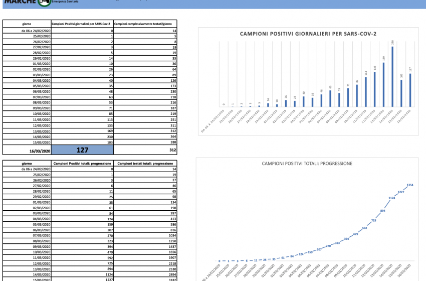426x281 pixels.
Task: Select the bold date 16/03/2020 in the daily table
Action: click(x=40, y=151)
